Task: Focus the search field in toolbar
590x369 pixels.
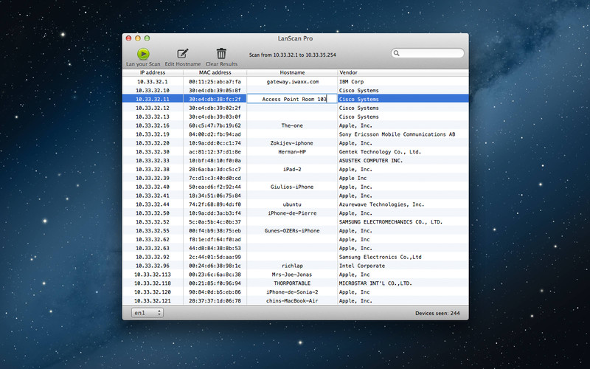Action: [428, 53]
